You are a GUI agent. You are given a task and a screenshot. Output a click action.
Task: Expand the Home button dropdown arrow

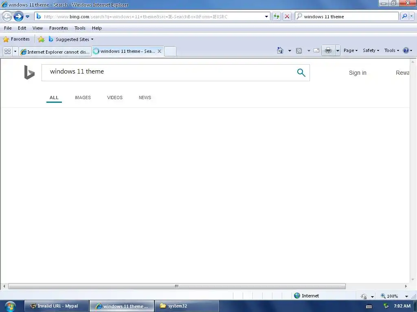point(290,51)
